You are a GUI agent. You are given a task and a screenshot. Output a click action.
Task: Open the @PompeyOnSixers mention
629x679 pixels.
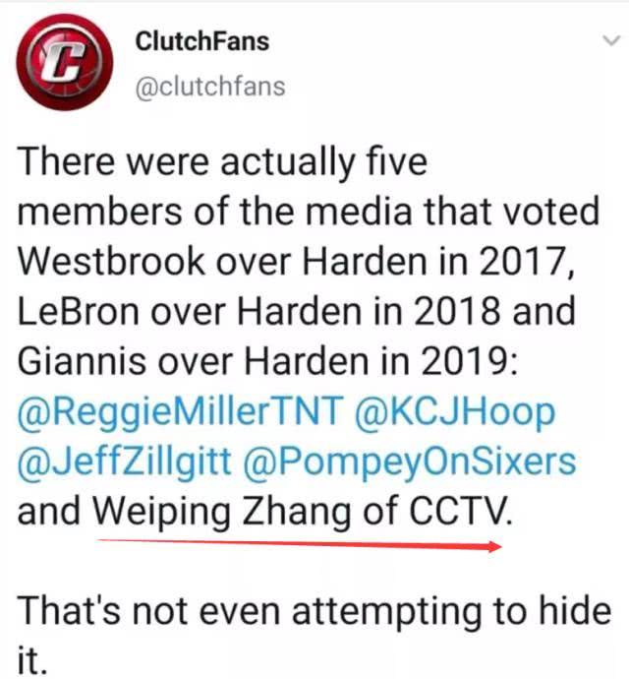pyautogui.click(x=409, y=462)
